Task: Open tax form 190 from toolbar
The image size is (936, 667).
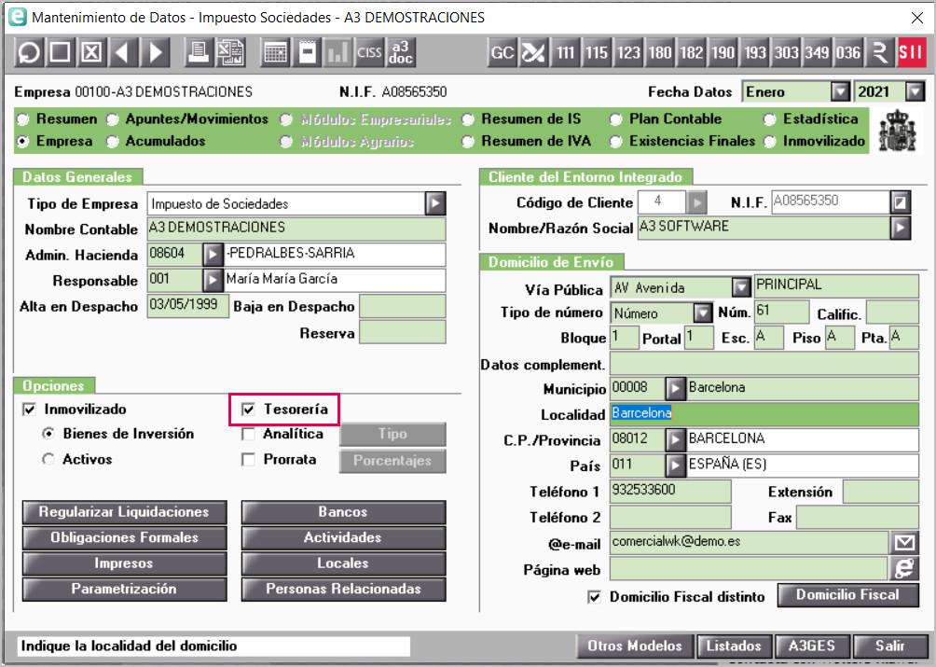Action: tap(723, 52)
